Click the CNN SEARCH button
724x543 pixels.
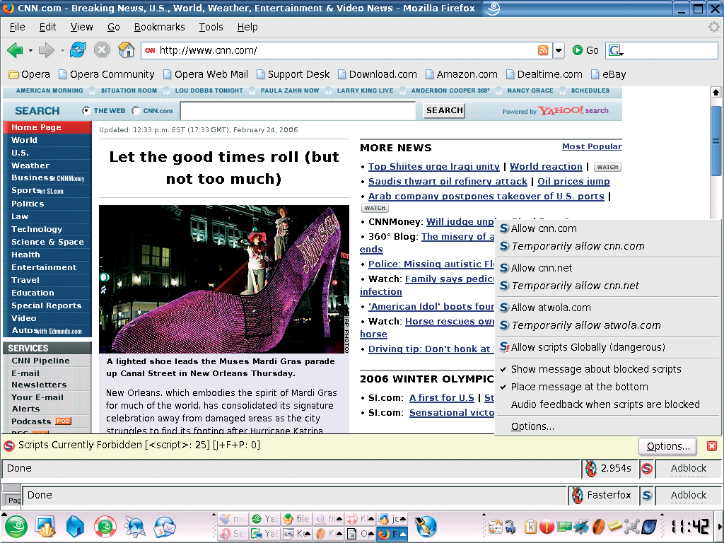pyautogui.click(x=444, y=111)
